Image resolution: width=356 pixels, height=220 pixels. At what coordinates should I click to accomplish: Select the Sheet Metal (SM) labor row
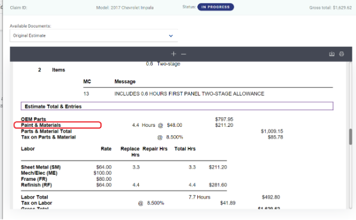click(x=124, y=167)
